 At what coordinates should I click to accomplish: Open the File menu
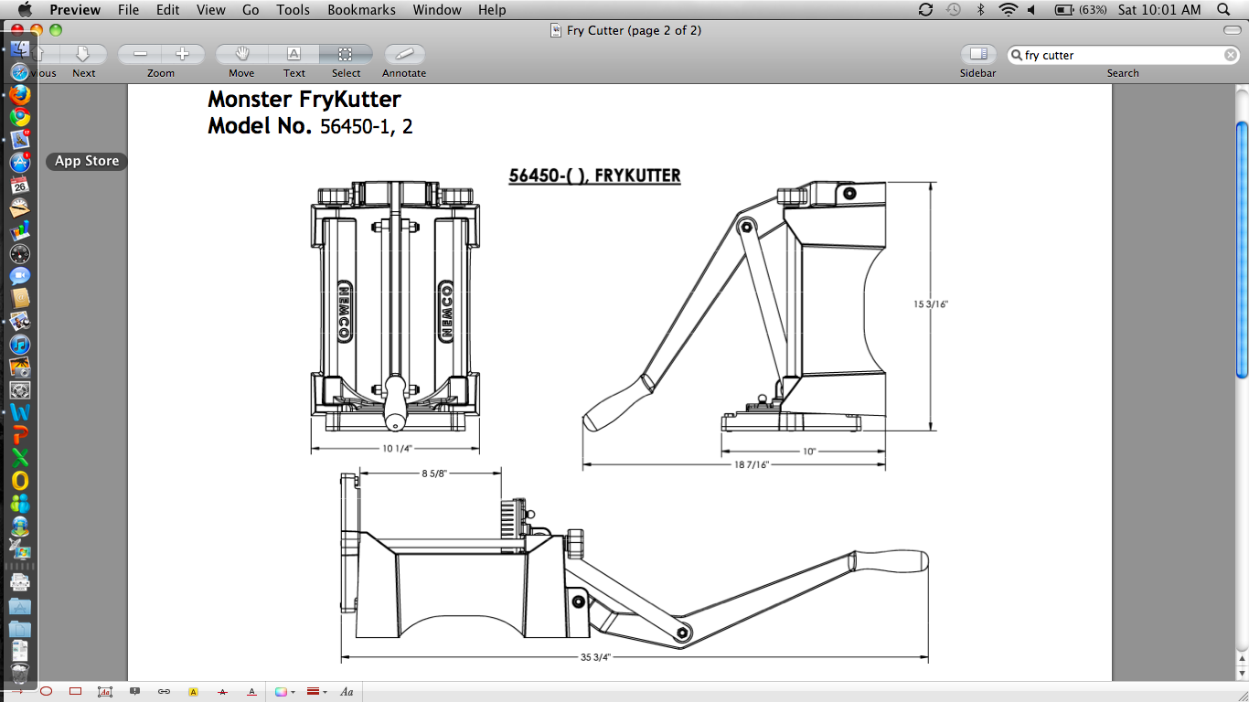coord(128,10)
